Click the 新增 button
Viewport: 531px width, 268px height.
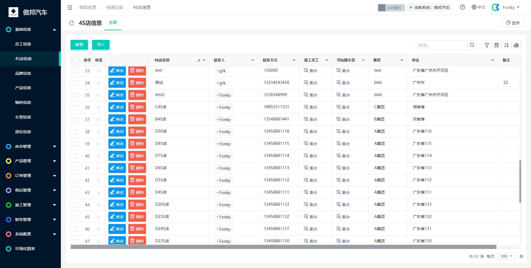click(x=79, y=45)
